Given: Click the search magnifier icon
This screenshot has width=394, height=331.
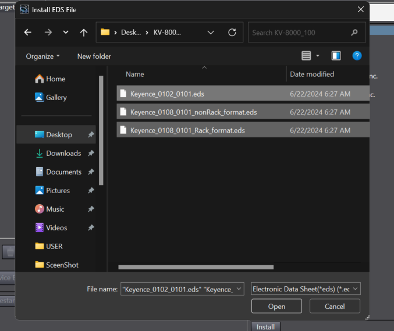Looking at the screenshot, I should pyautogui.click(x=354, y=32).
